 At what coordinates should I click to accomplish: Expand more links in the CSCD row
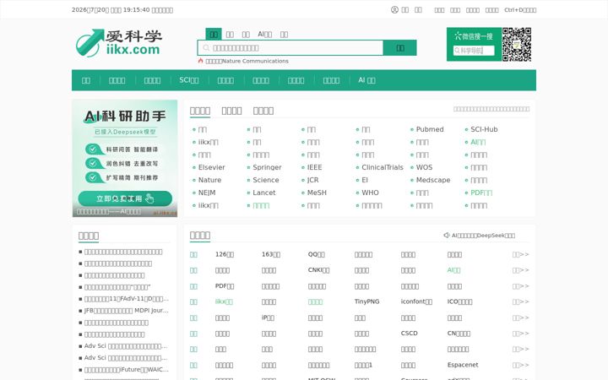tap(520, 333)
